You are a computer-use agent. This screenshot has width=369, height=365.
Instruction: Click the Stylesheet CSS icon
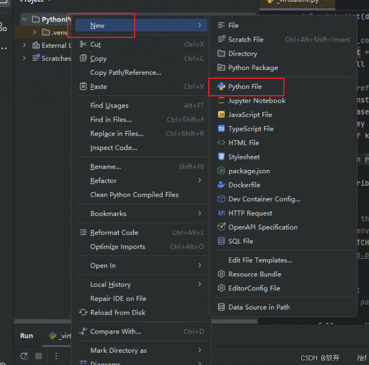point(221,157)
